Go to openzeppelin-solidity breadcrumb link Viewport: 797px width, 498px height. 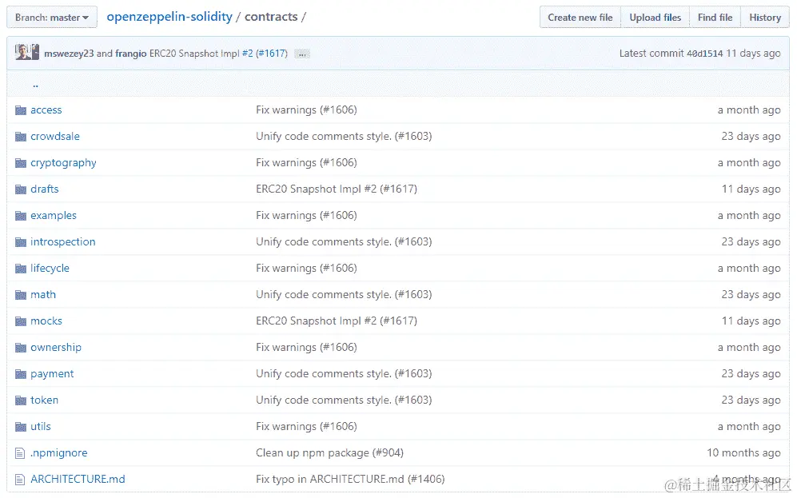tap(169, 17)
